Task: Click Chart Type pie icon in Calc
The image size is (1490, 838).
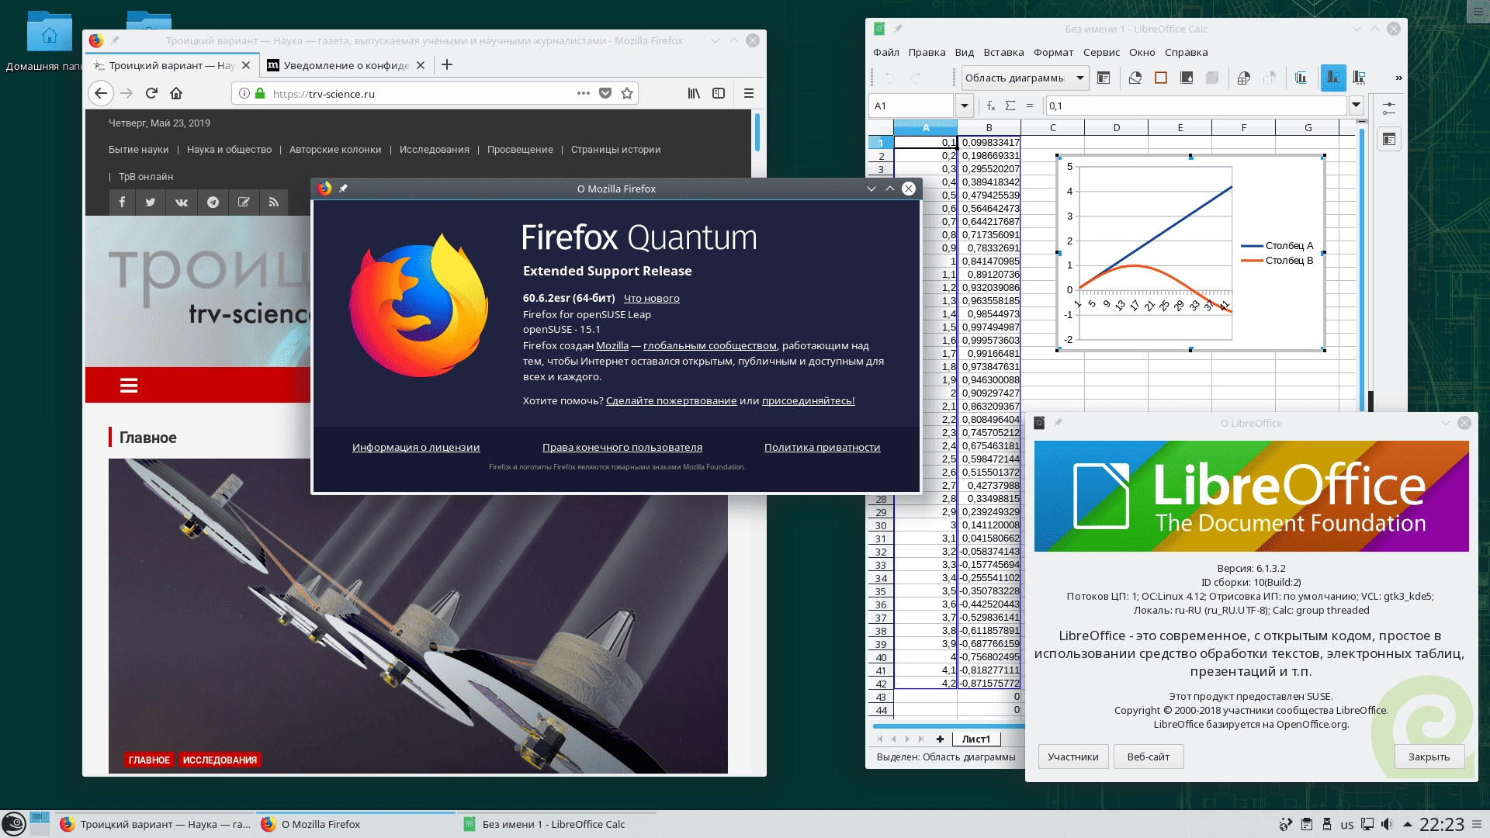Action: pos(1135,78)
